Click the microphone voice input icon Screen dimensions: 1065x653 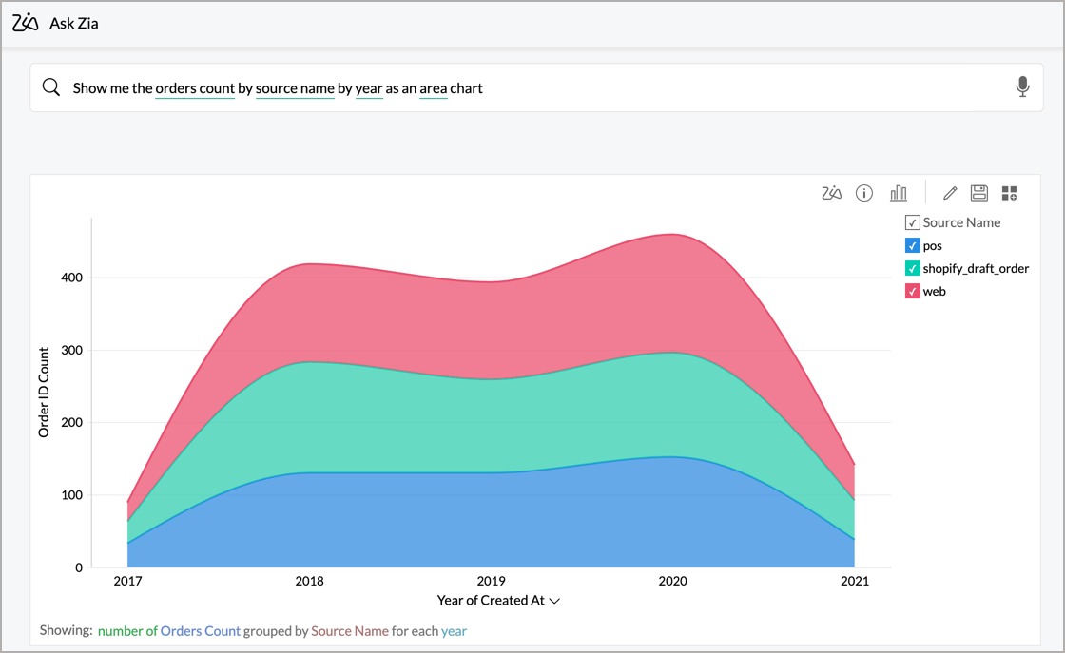coord(1022,87)
